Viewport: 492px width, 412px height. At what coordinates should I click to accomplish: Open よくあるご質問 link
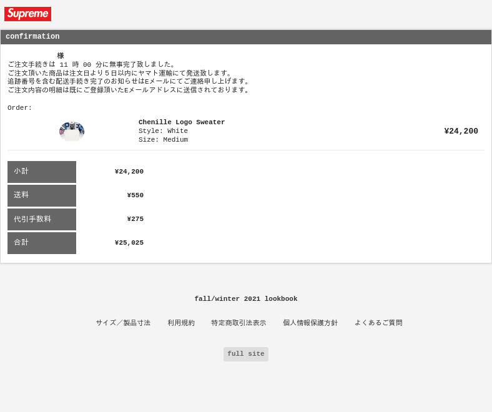point(378,323)
